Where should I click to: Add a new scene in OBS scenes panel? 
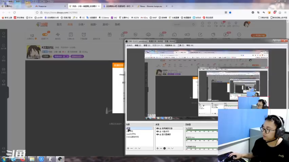click(x=128, y=148)
